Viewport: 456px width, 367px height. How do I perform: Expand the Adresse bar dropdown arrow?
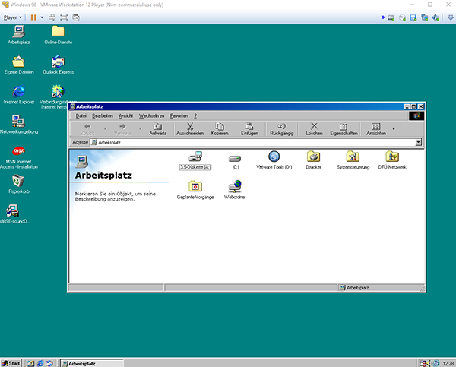[x=419, y=142]
